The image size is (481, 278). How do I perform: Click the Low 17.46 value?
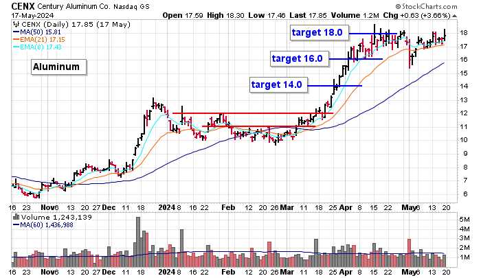tap(267, 15)
